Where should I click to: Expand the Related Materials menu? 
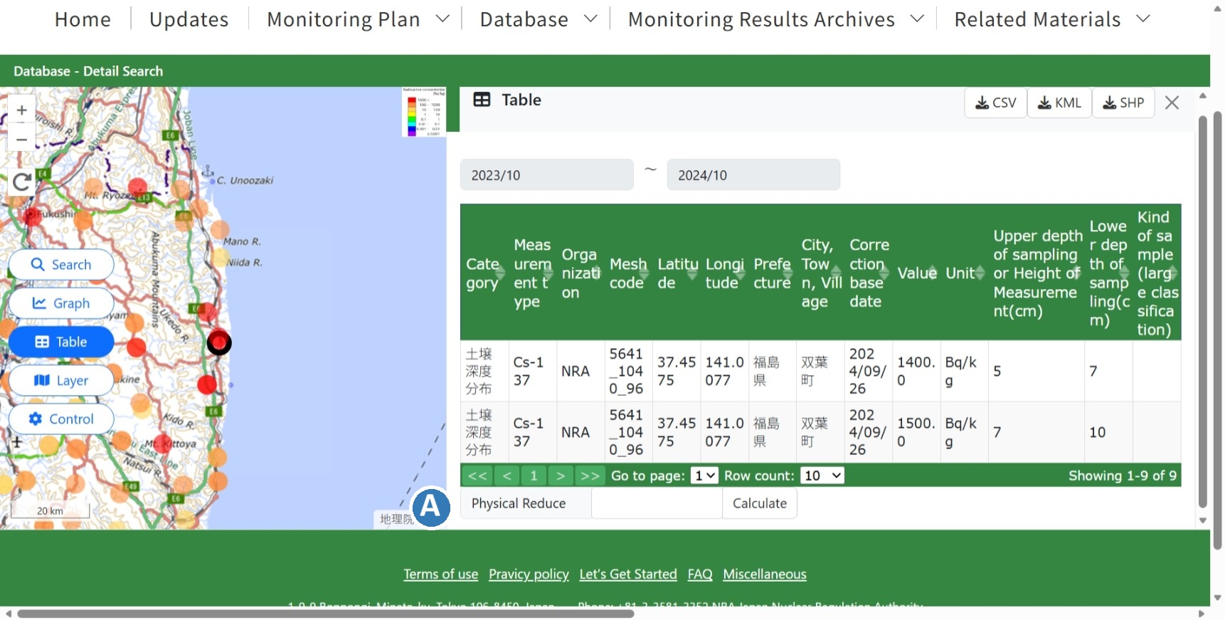(x=1052, y=19)
